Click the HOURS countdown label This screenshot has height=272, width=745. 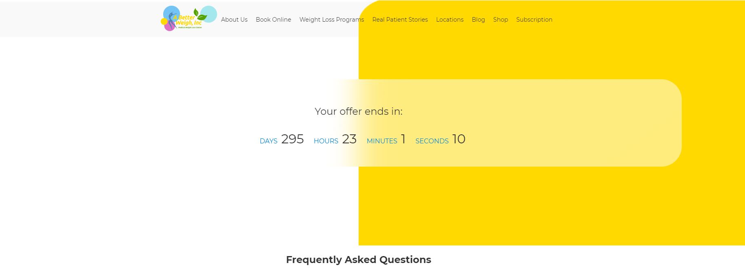click(326, 141)
